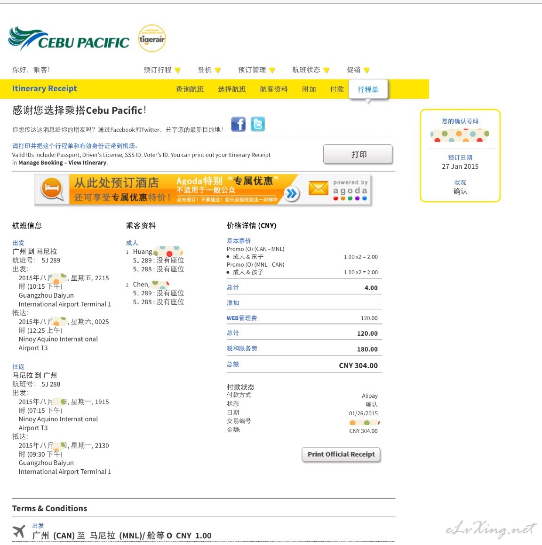Click the 出发 link in Terms section
Viewport: 542px width, 545px height.
[x=38, y=526]
